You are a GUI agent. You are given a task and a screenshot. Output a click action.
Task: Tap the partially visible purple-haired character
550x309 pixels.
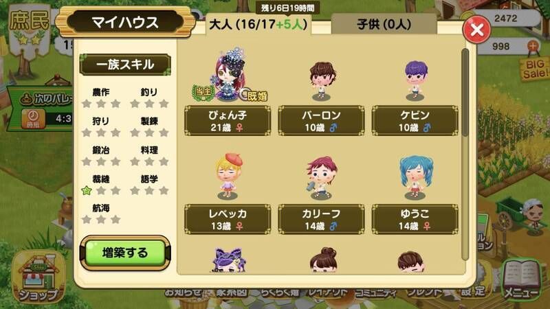[229, 260]
